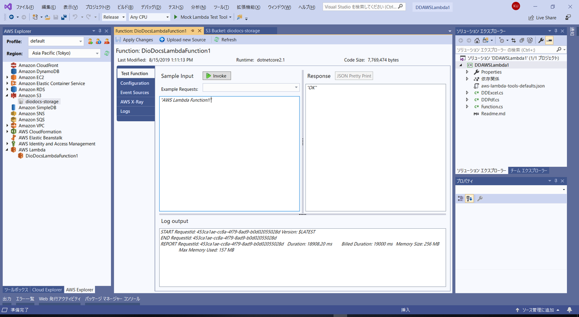The width and height of the screenshot is (579, 317).
Task: Click the Sample Input text area
Action: tap(229, 153)
